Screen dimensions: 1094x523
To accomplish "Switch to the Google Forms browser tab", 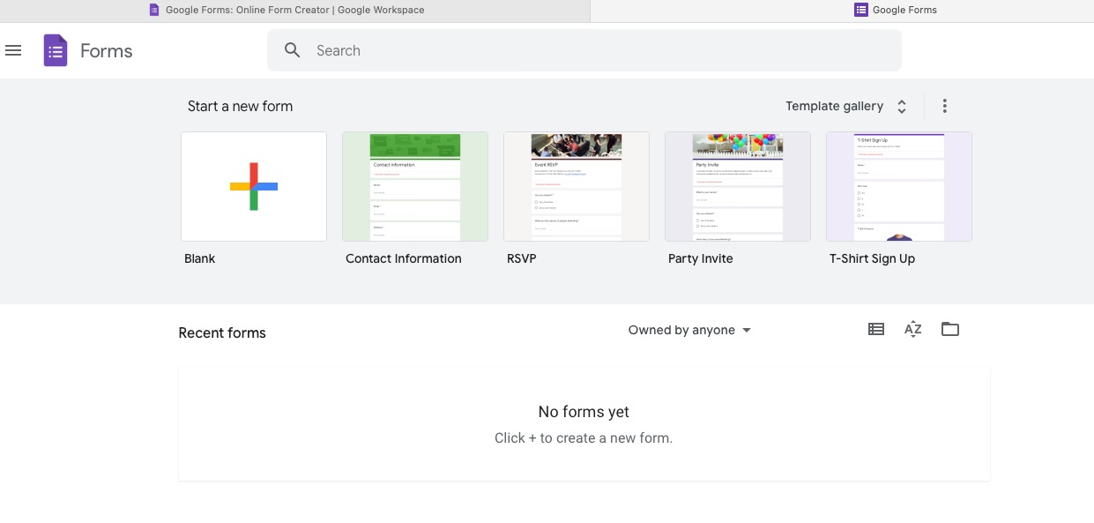I will (x=895, y=10).
